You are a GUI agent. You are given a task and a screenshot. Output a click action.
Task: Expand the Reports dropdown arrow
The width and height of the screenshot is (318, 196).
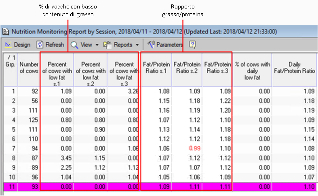pyautogui.click(x=137, y=45)
